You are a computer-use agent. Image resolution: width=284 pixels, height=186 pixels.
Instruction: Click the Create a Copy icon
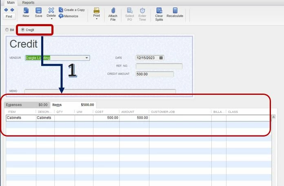61,10
